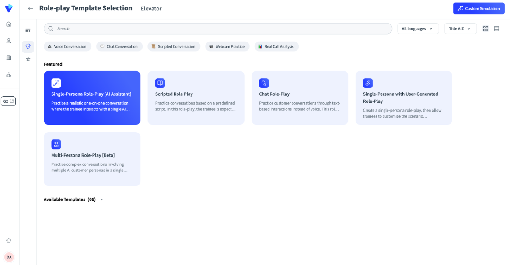Filter by Voice Conversation
The width and height of the screenshot is (510, 265).
point(67,46)
